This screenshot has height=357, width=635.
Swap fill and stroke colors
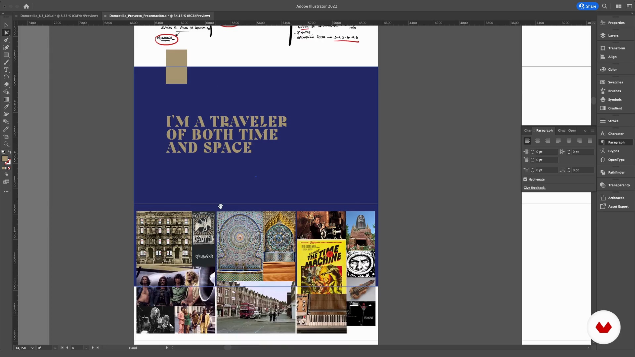pos(10,152)
